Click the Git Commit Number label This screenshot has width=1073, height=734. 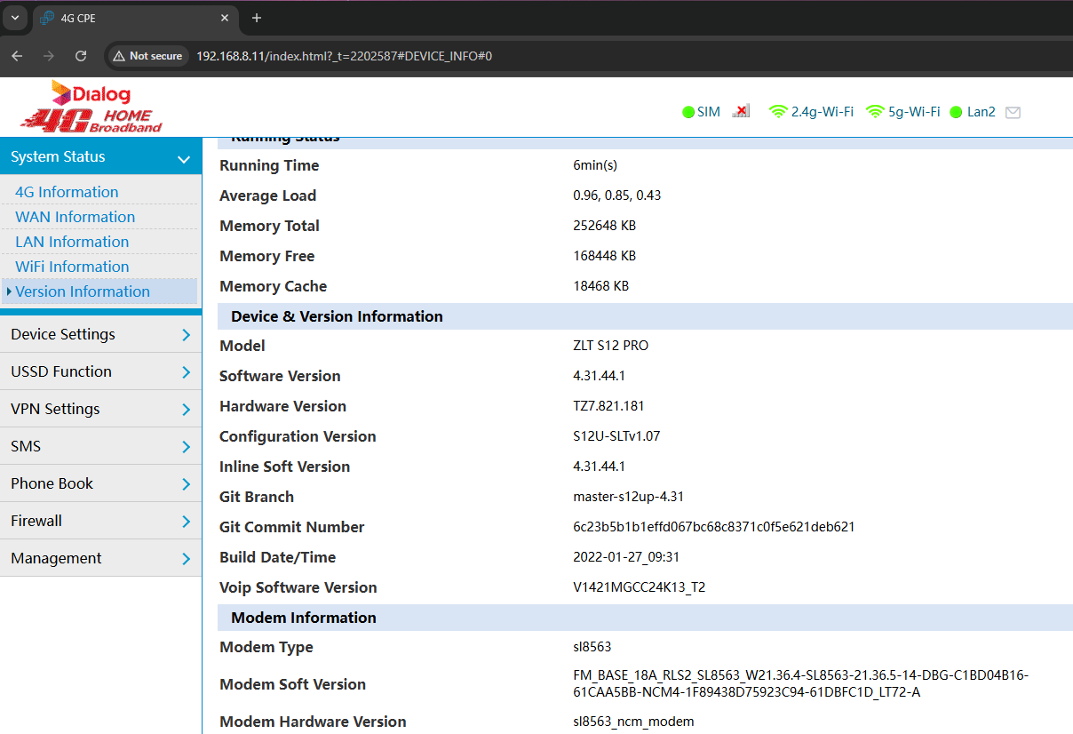[292, 527]
